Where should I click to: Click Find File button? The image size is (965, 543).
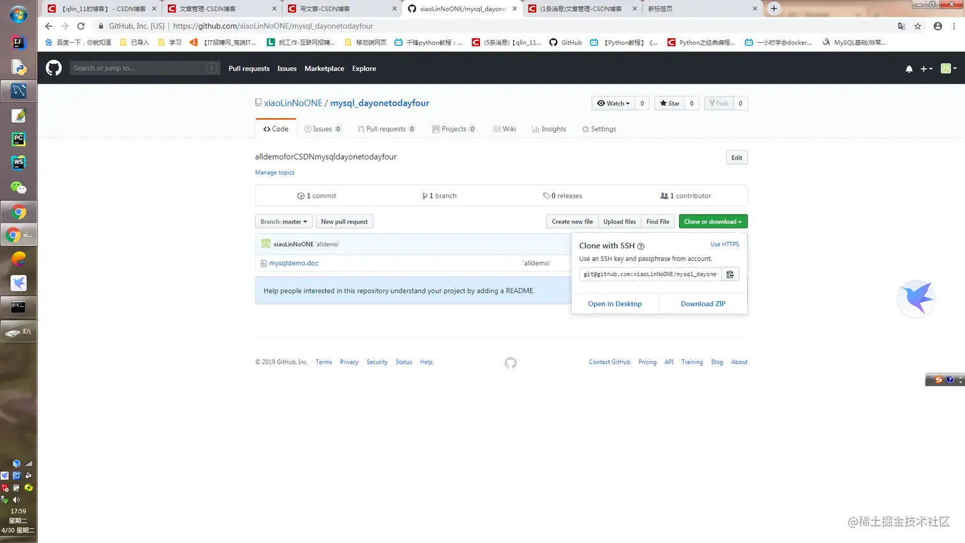(x=657, y=221)
